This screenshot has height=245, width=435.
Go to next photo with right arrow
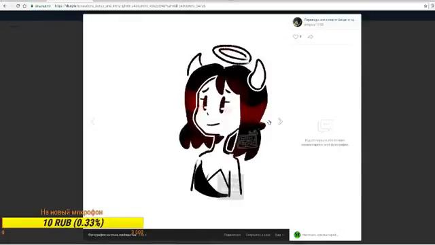(280, 121)
